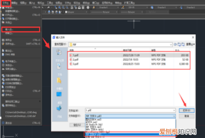Choose 输入 (Import) in File menu
Viewport: 205px width, 138px height.
(20, 30)
